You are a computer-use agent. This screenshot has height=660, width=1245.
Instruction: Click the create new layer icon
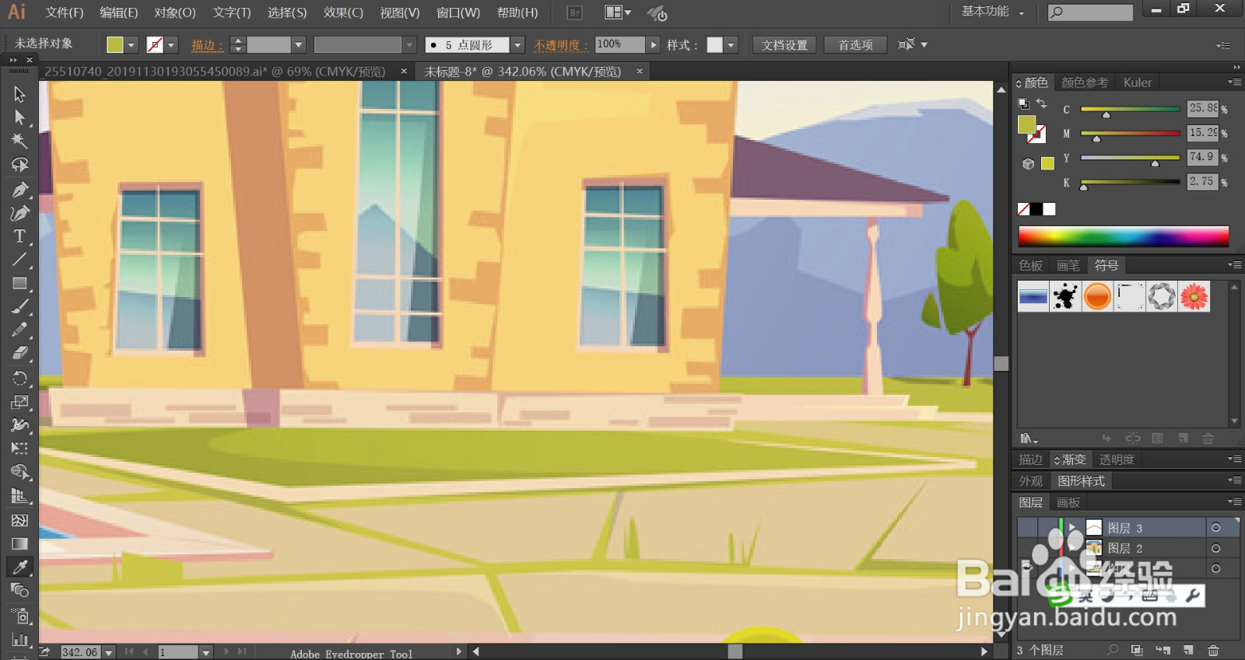(1188, 650)
